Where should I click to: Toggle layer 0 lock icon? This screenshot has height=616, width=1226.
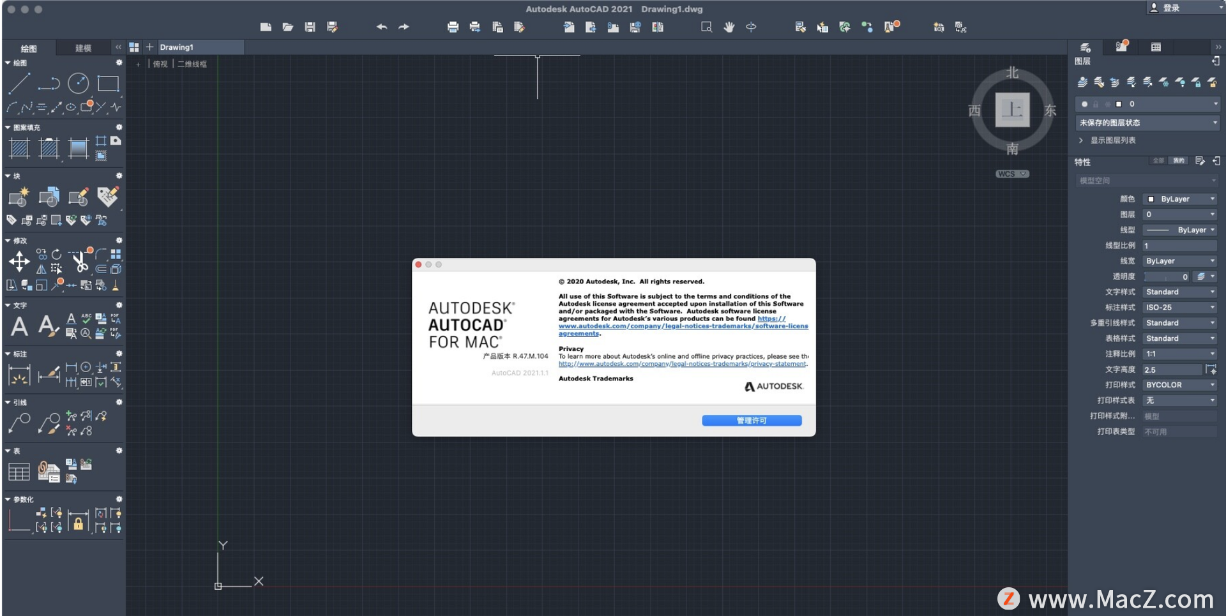[x=1096, y=104]
